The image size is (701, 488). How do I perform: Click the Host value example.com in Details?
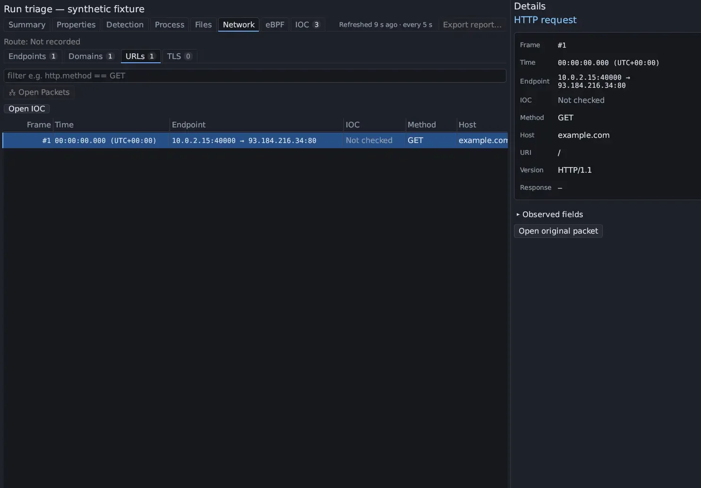coord(584,135)
